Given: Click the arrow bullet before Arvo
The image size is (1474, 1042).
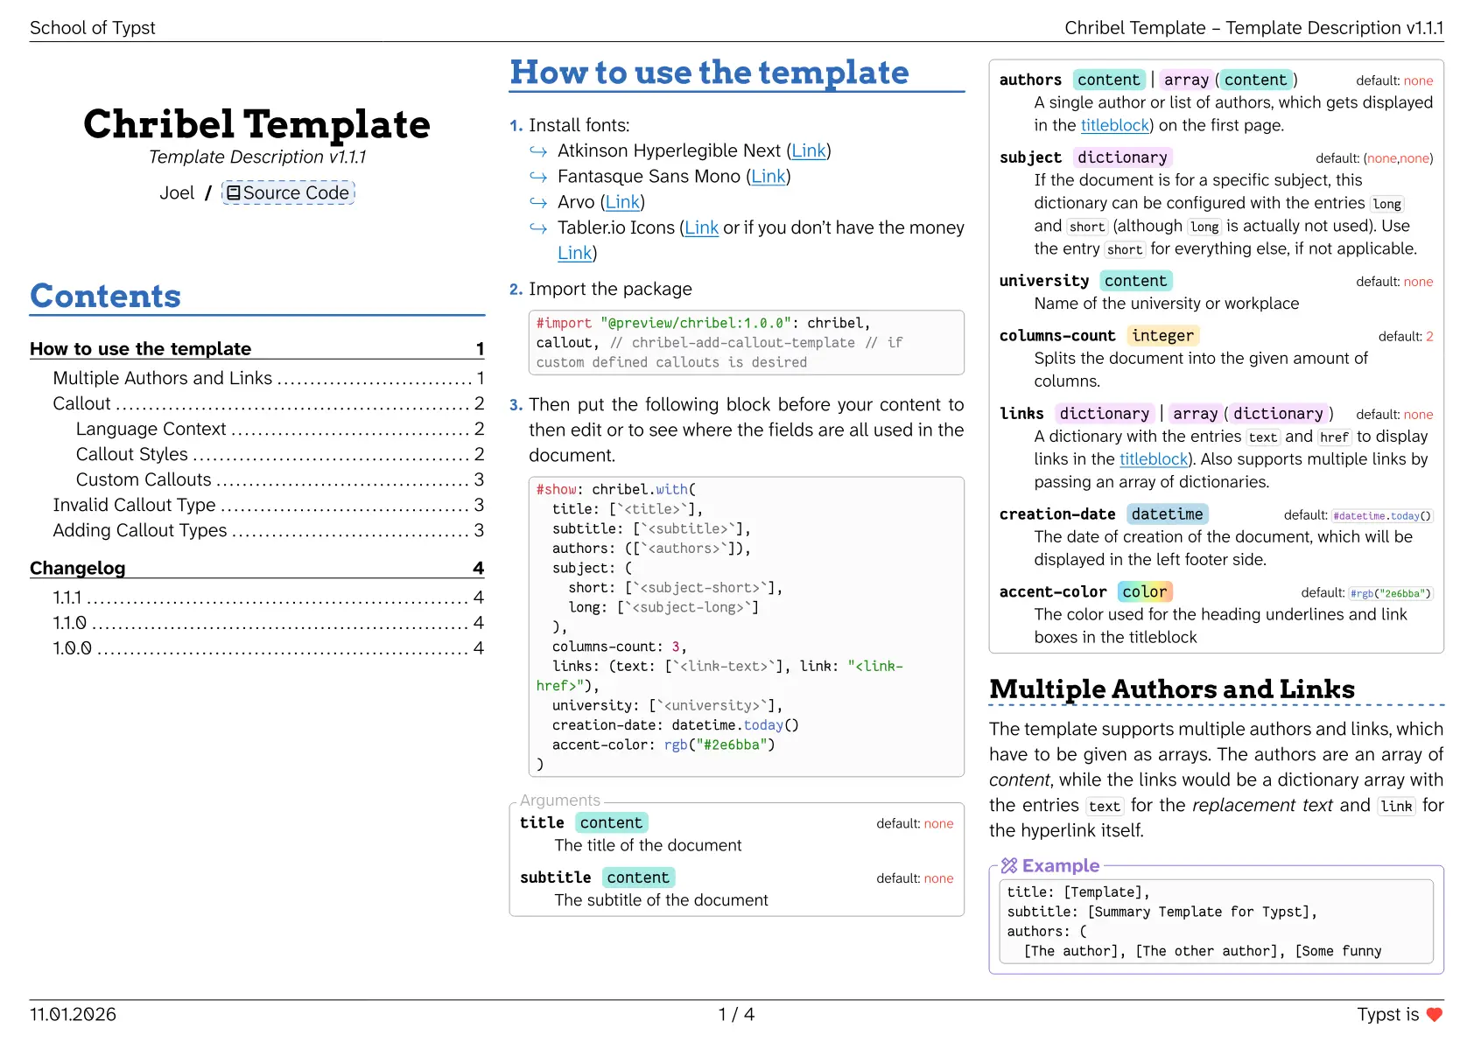Looking at the screenshot, I should click(538, 203).
